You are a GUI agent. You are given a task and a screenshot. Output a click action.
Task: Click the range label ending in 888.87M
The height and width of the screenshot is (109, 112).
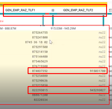point(8,28)
